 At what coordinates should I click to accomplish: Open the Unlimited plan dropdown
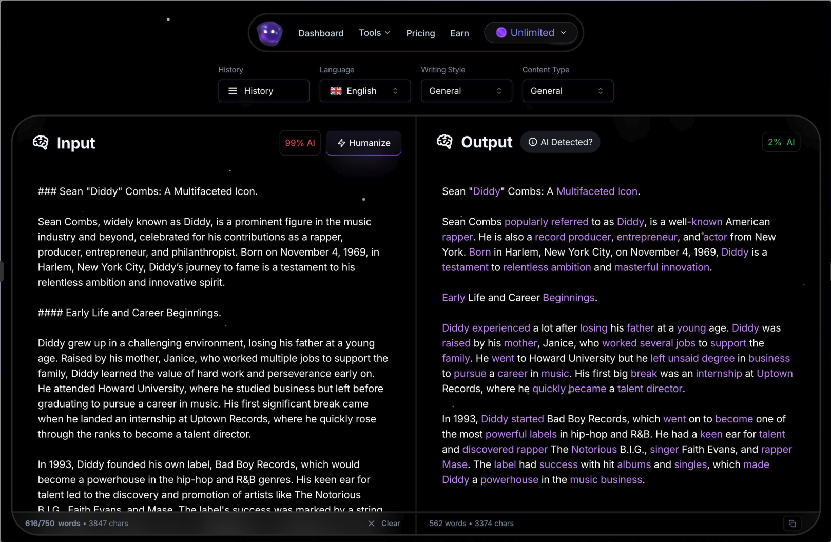[531, 33]
